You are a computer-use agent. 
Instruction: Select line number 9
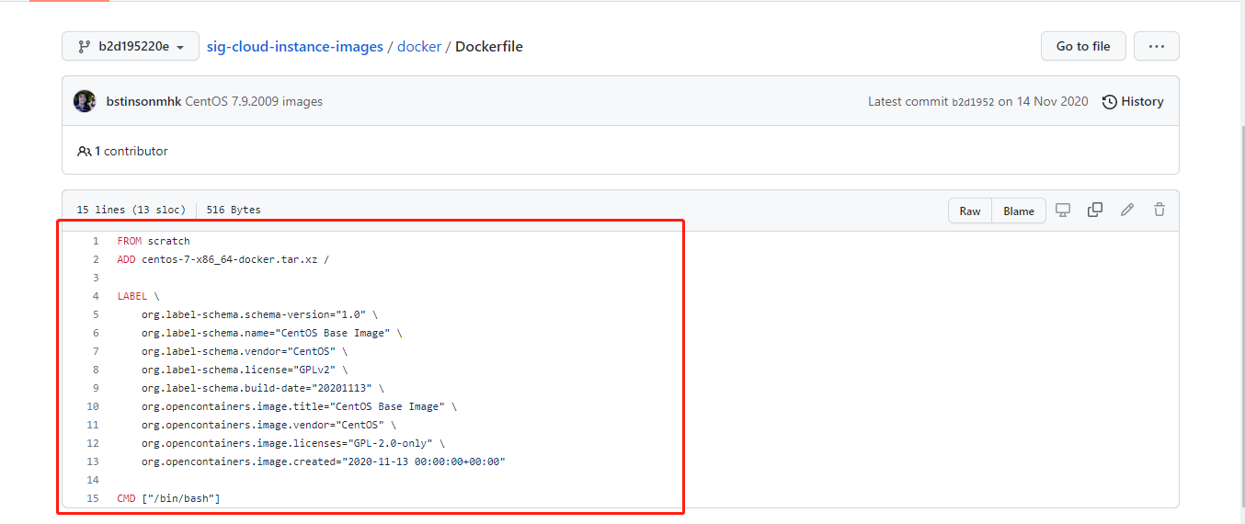tap(95, 388)
